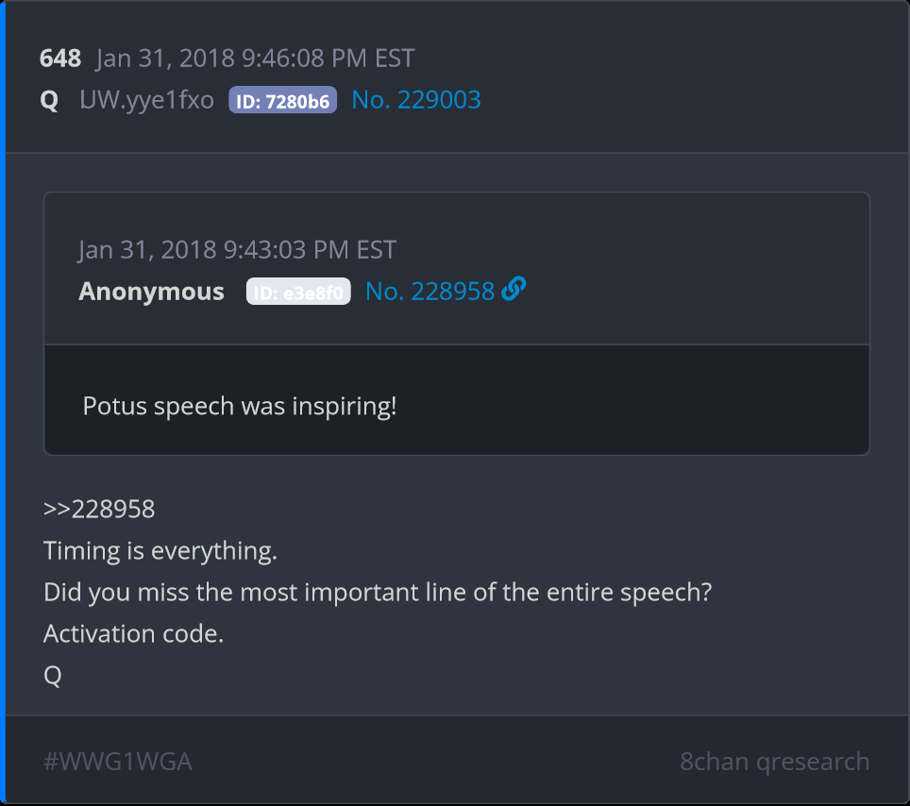Image resolution: width=910 pixels, height=806 pixels.
Task: Open quoted post link No. 228958
Action: 430,292
